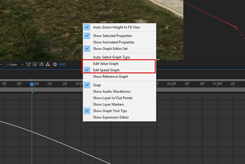This screenshot has height=164, width=245.
Task: Click the 07:00f mark on time ruler
Action: coord(217,84)
